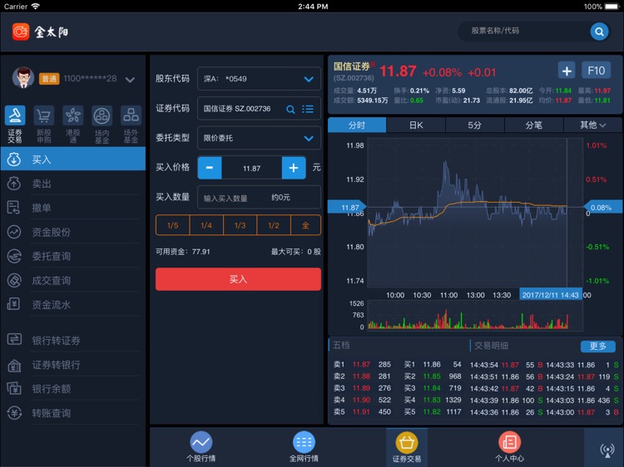Click the broadcast signal icon at bottom right

(607, 450)
